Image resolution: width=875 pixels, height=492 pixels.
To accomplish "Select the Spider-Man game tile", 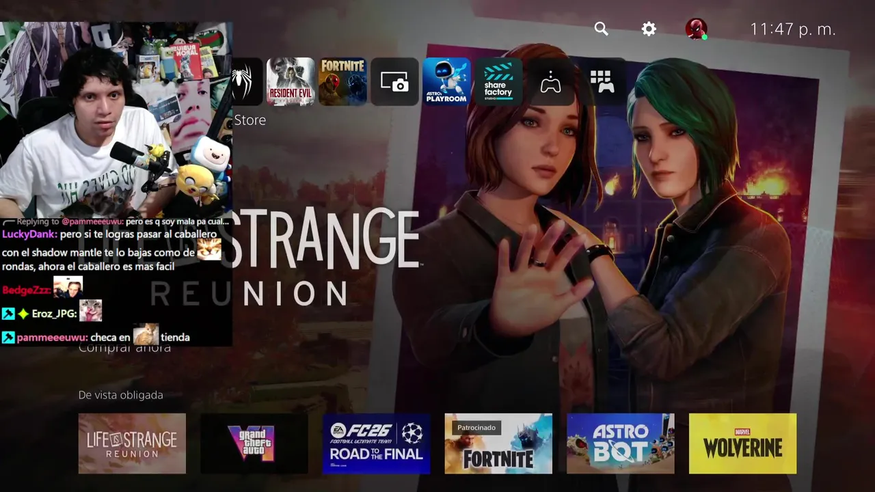I will pyautogui.click(x=247, y=81).
